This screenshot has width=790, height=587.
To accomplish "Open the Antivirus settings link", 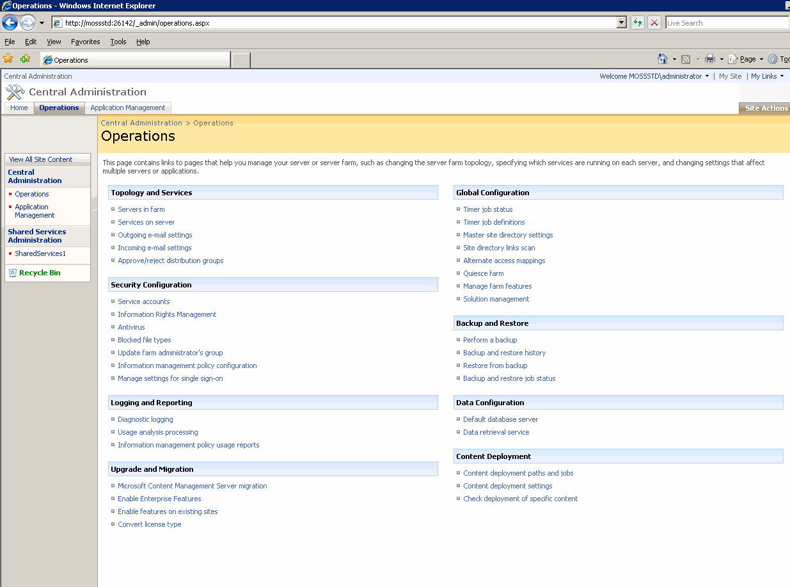I will [x=131, y=327].
